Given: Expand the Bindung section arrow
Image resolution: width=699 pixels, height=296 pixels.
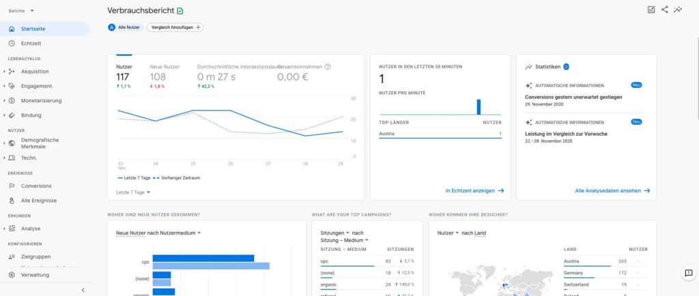Looking at the screenshot, I should click(4, 115).
